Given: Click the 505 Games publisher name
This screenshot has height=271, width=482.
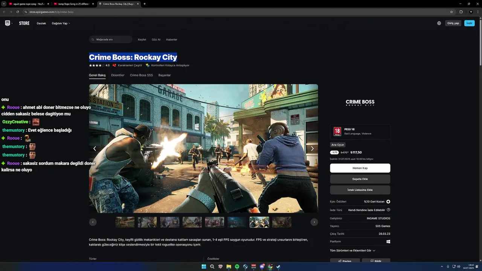Looking at the screenshot, I should 383,226.
